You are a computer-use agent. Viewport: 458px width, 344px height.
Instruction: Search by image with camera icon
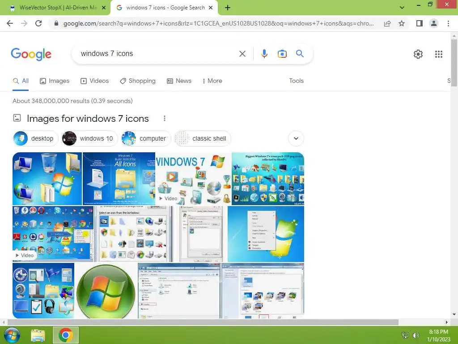tap(282, 54)
